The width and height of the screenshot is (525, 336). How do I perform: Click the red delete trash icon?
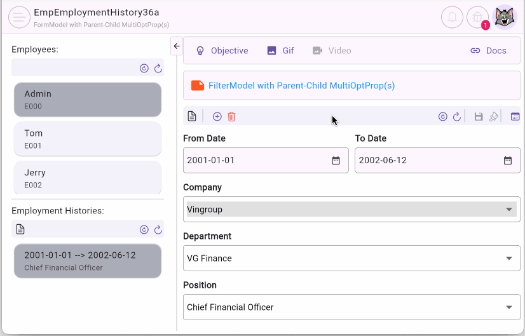click(231, 116)
